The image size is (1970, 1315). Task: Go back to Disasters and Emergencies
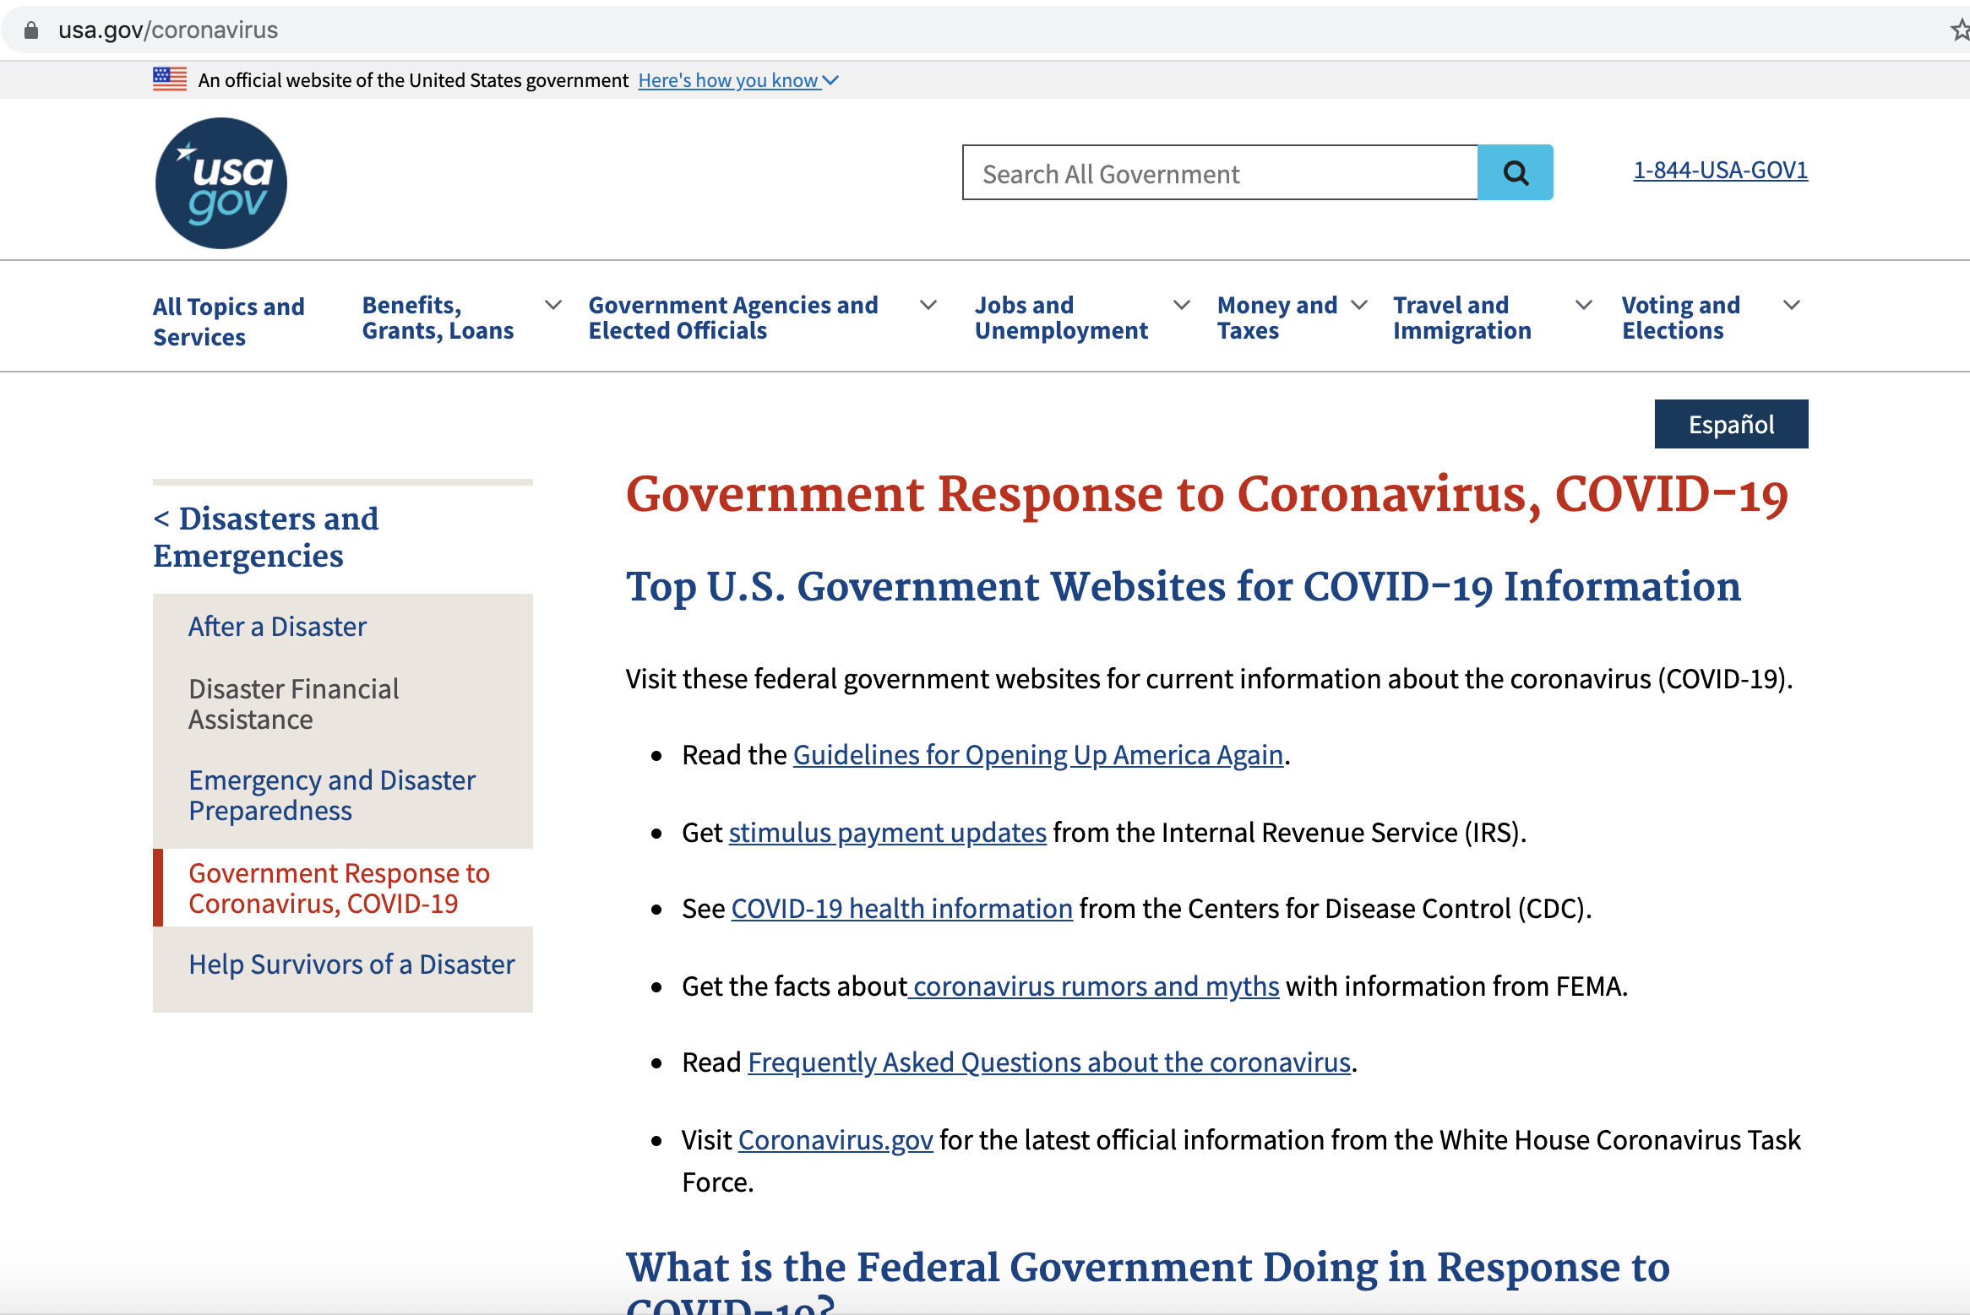(x=265, y=537)
